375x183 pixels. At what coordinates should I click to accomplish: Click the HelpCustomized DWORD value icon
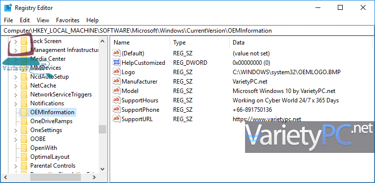pos(116,62)
